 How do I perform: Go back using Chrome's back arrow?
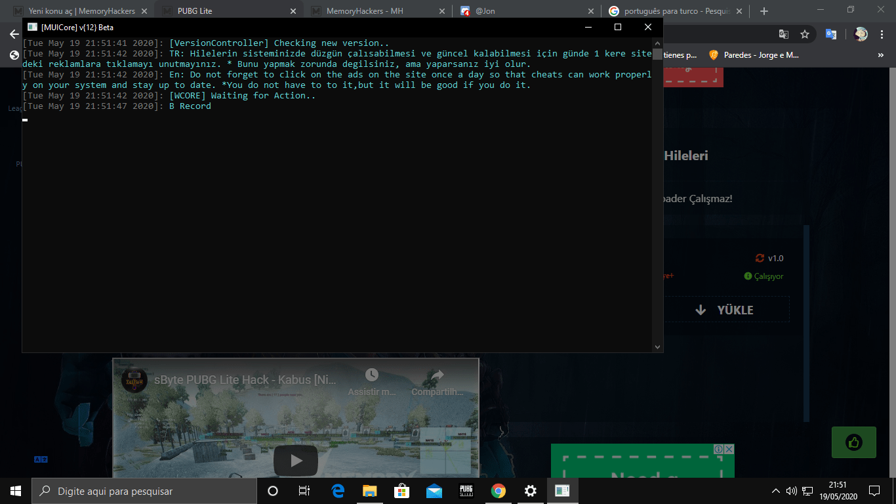click(x=14, y=34)
